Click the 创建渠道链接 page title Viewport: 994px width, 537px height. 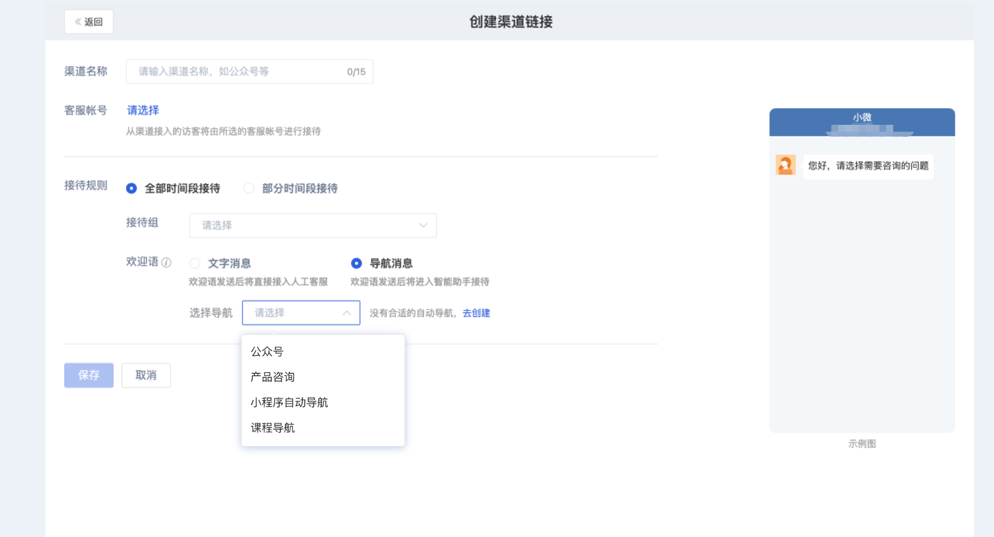tap(511, 22)
